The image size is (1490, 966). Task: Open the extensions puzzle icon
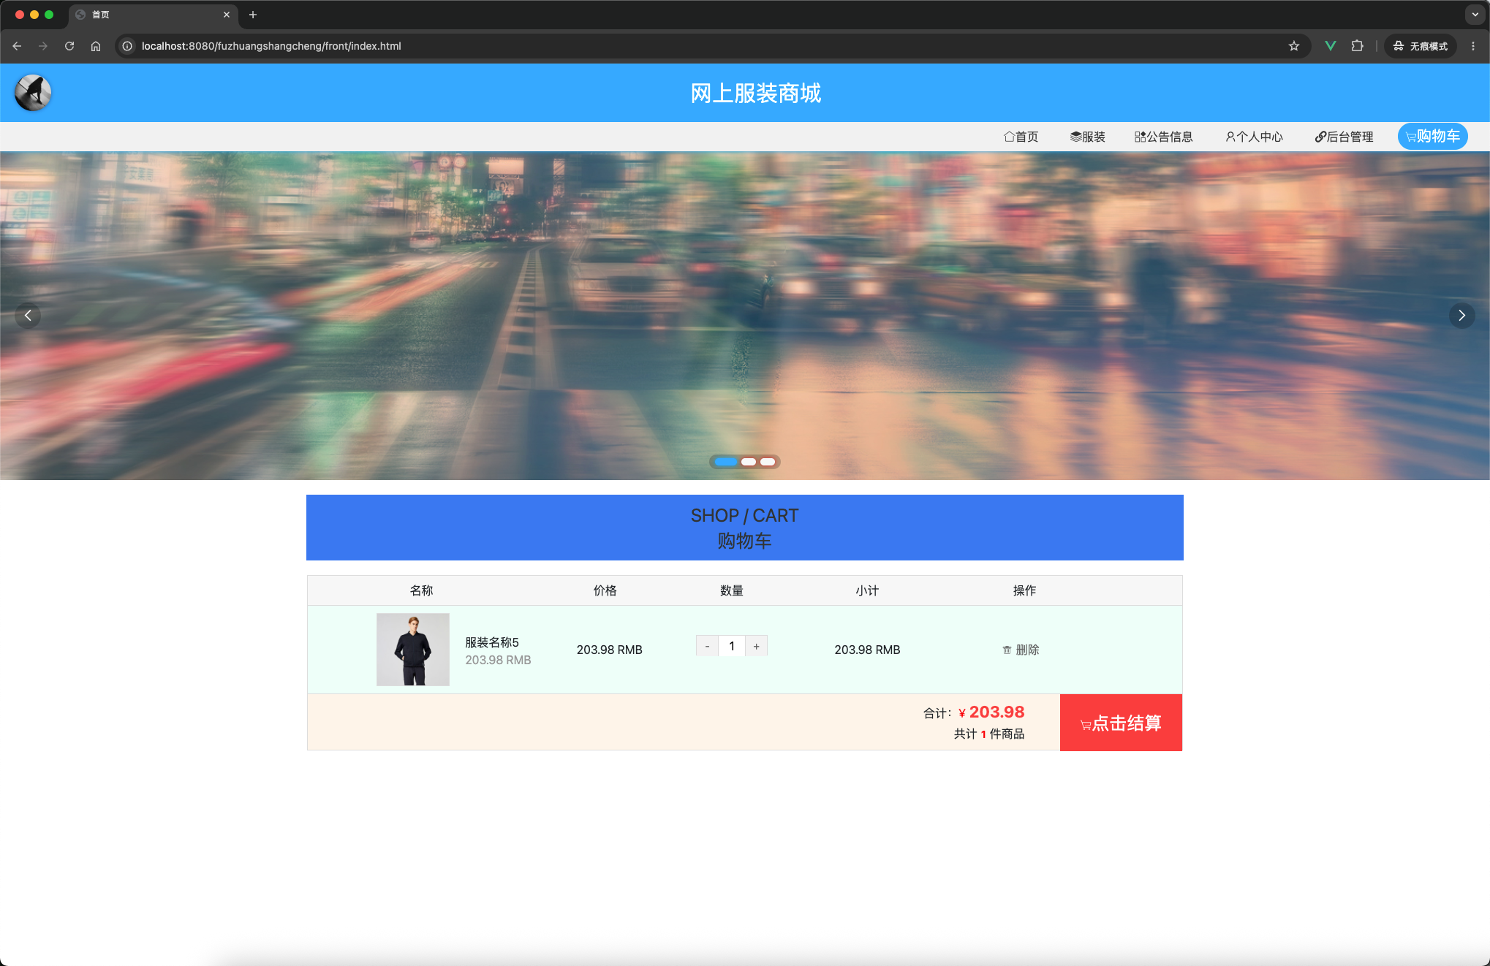click(x=1357, y=46)
